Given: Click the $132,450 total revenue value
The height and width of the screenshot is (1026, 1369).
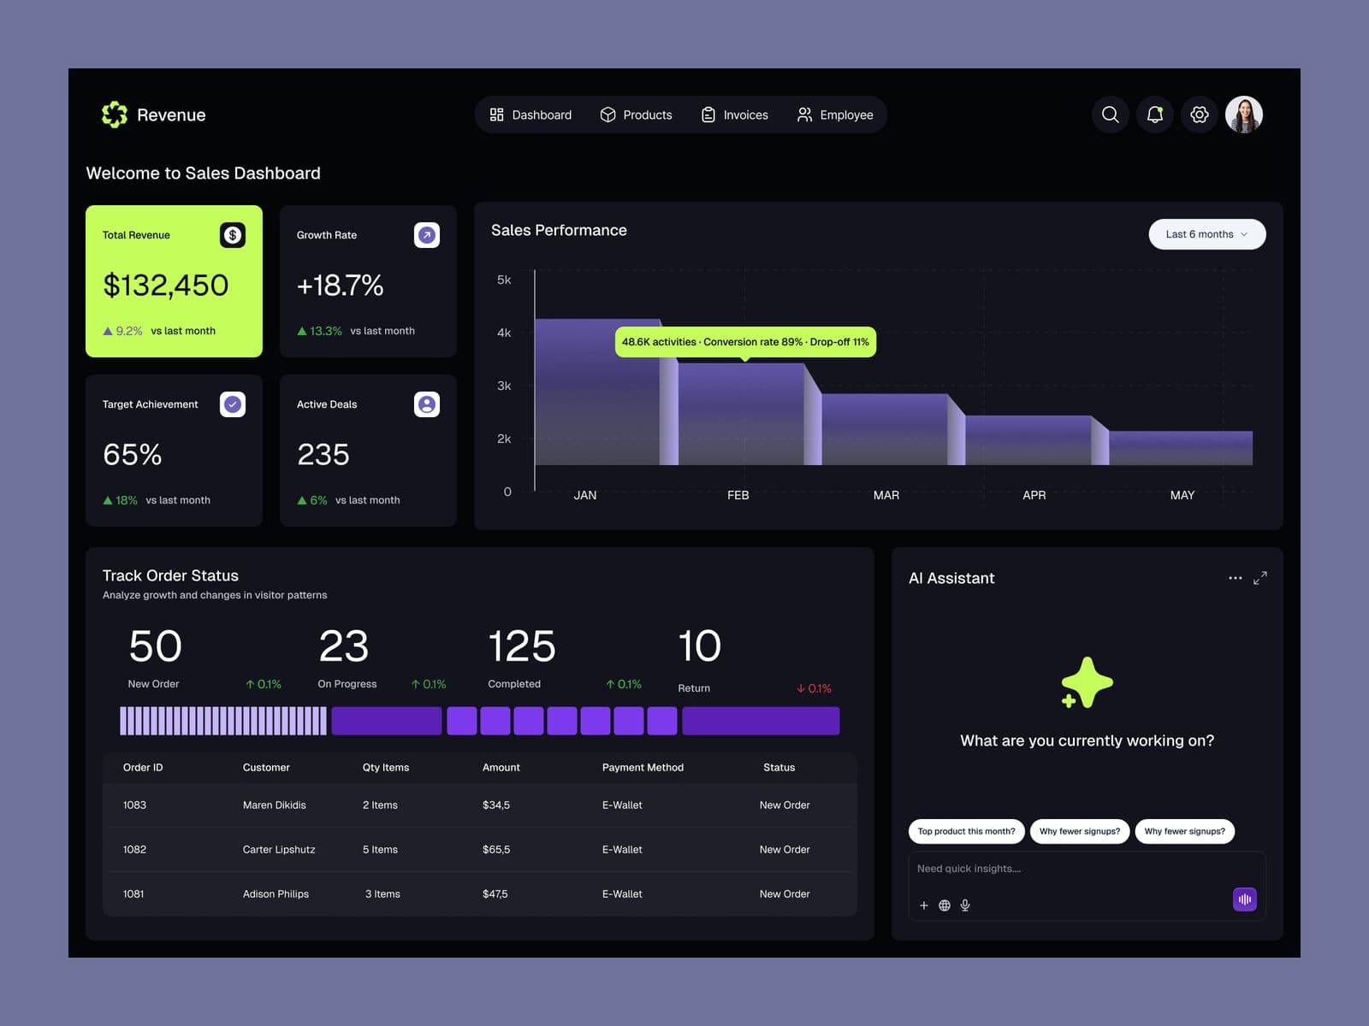Looking at the screenshot, I should [x=166, y=285].
